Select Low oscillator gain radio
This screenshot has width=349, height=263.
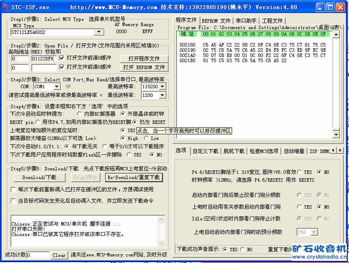pyautogui.click(x=146, y=138)
